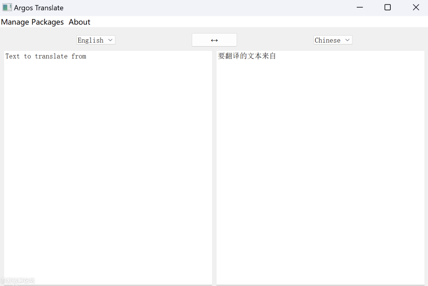Screen dimensions: 428x286
Task: Open the About menu
Action: (80, 22)
